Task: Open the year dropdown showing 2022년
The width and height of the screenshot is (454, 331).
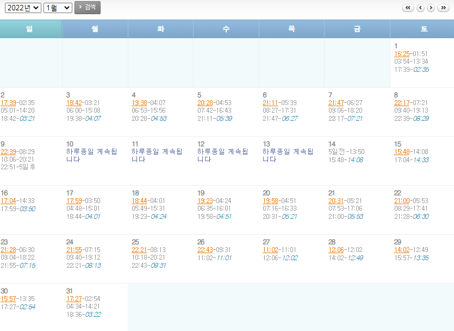Action: click(23, 8)
